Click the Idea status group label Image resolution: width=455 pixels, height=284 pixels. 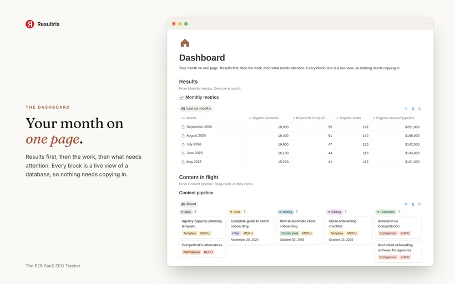pyautogui.click(x=186, y=212)
